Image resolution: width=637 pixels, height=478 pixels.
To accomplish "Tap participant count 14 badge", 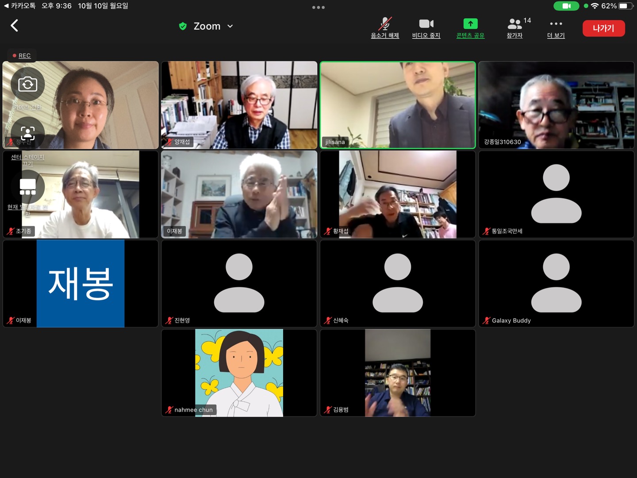I will coord(527,20).
